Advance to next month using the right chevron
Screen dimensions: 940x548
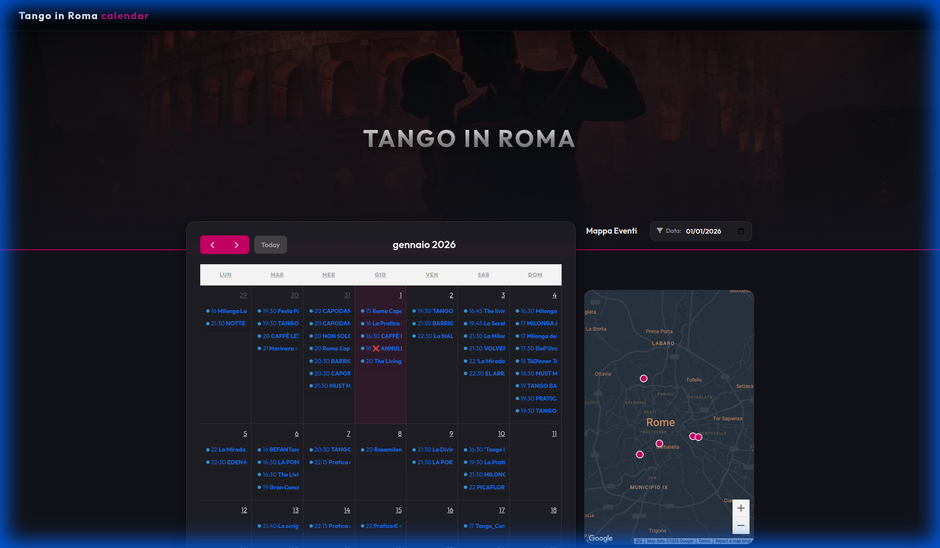pyautogui.click(x=237, y=245)
